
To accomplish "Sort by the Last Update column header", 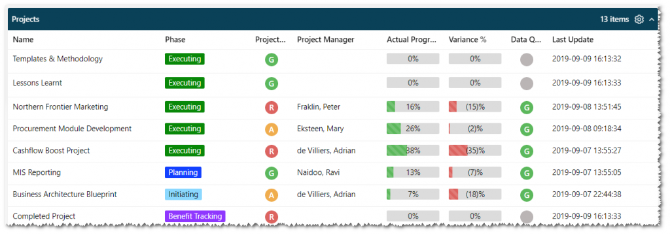I will point(573,40).
